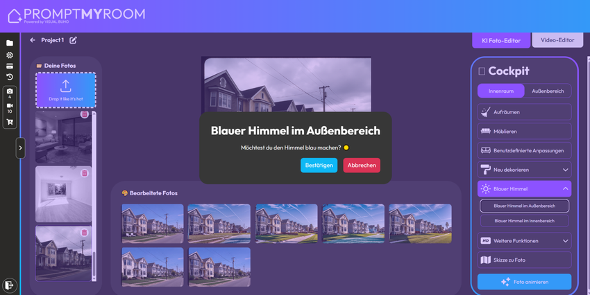
Task: Click the photo credits camera icon
Action: [x=10, y=91]
